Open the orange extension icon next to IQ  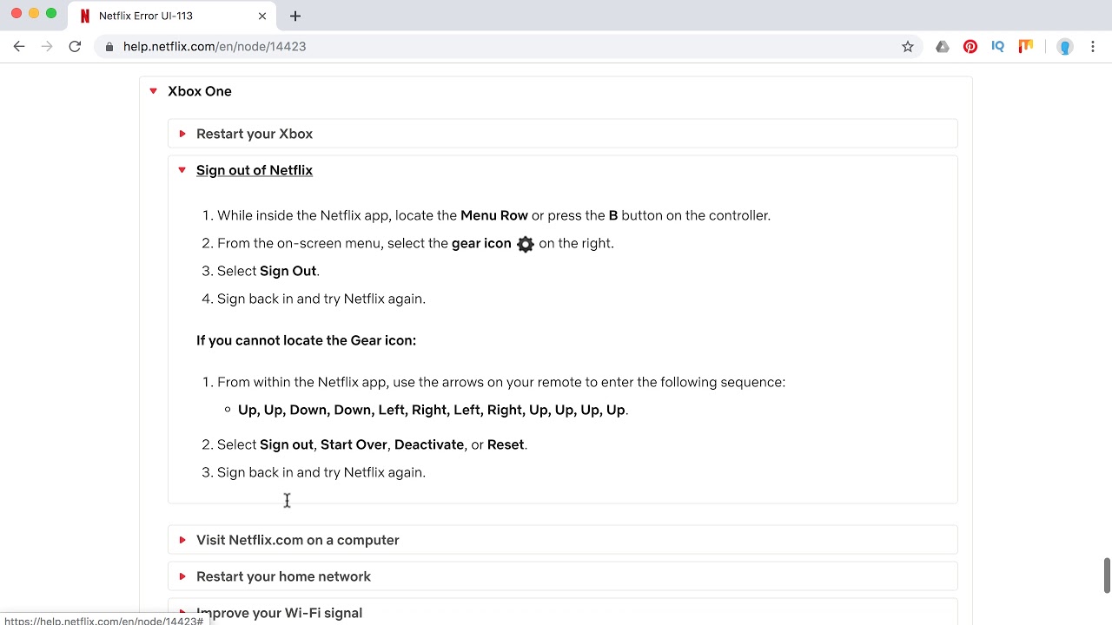click(1026, 47)
